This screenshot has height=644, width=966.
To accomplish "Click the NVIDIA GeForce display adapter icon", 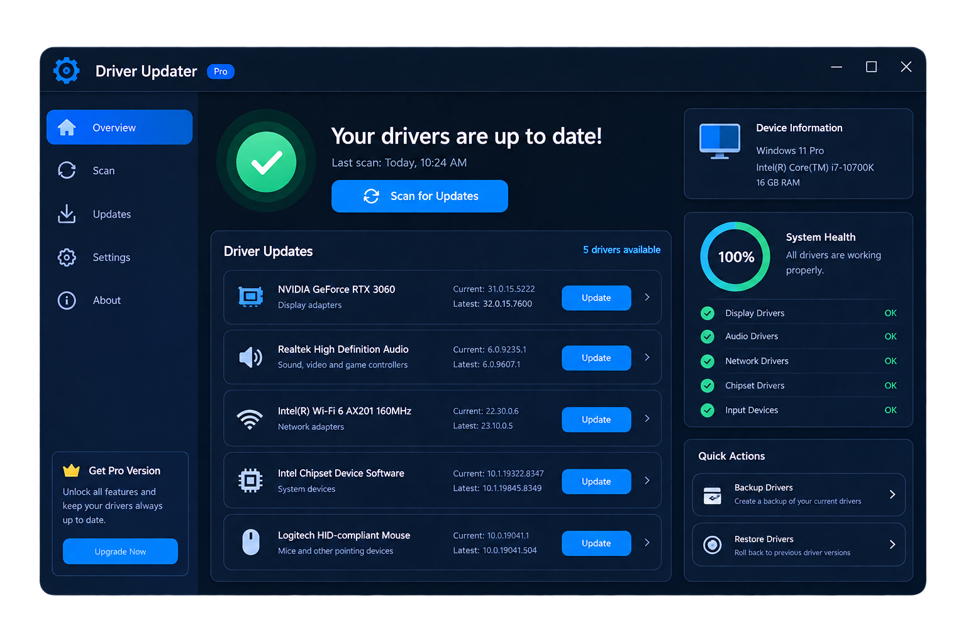I will pyautogui.click(x=250, y=297).
